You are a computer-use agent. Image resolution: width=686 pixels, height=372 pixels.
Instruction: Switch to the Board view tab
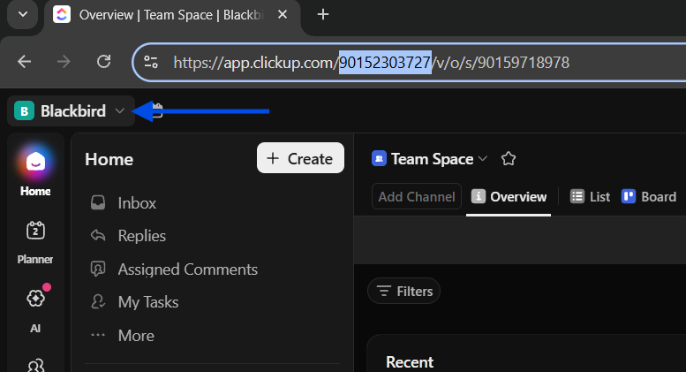[x=649, y=197]
